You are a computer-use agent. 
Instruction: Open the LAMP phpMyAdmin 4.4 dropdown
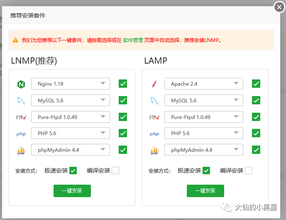[204, 150]
